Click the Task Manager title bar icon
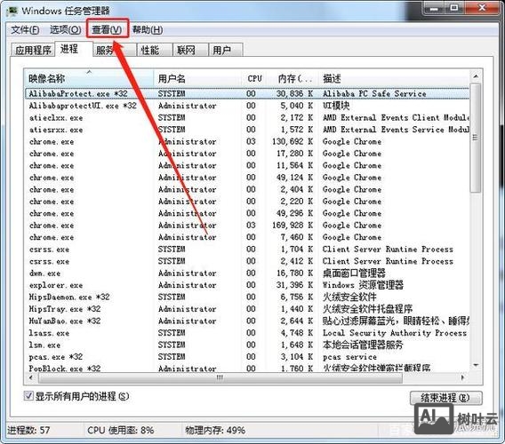505x444 pixels. click(x=12, y=11)
